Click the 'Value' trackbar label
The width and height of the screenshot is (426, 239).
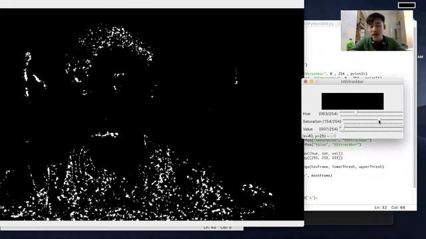point(308,129)
